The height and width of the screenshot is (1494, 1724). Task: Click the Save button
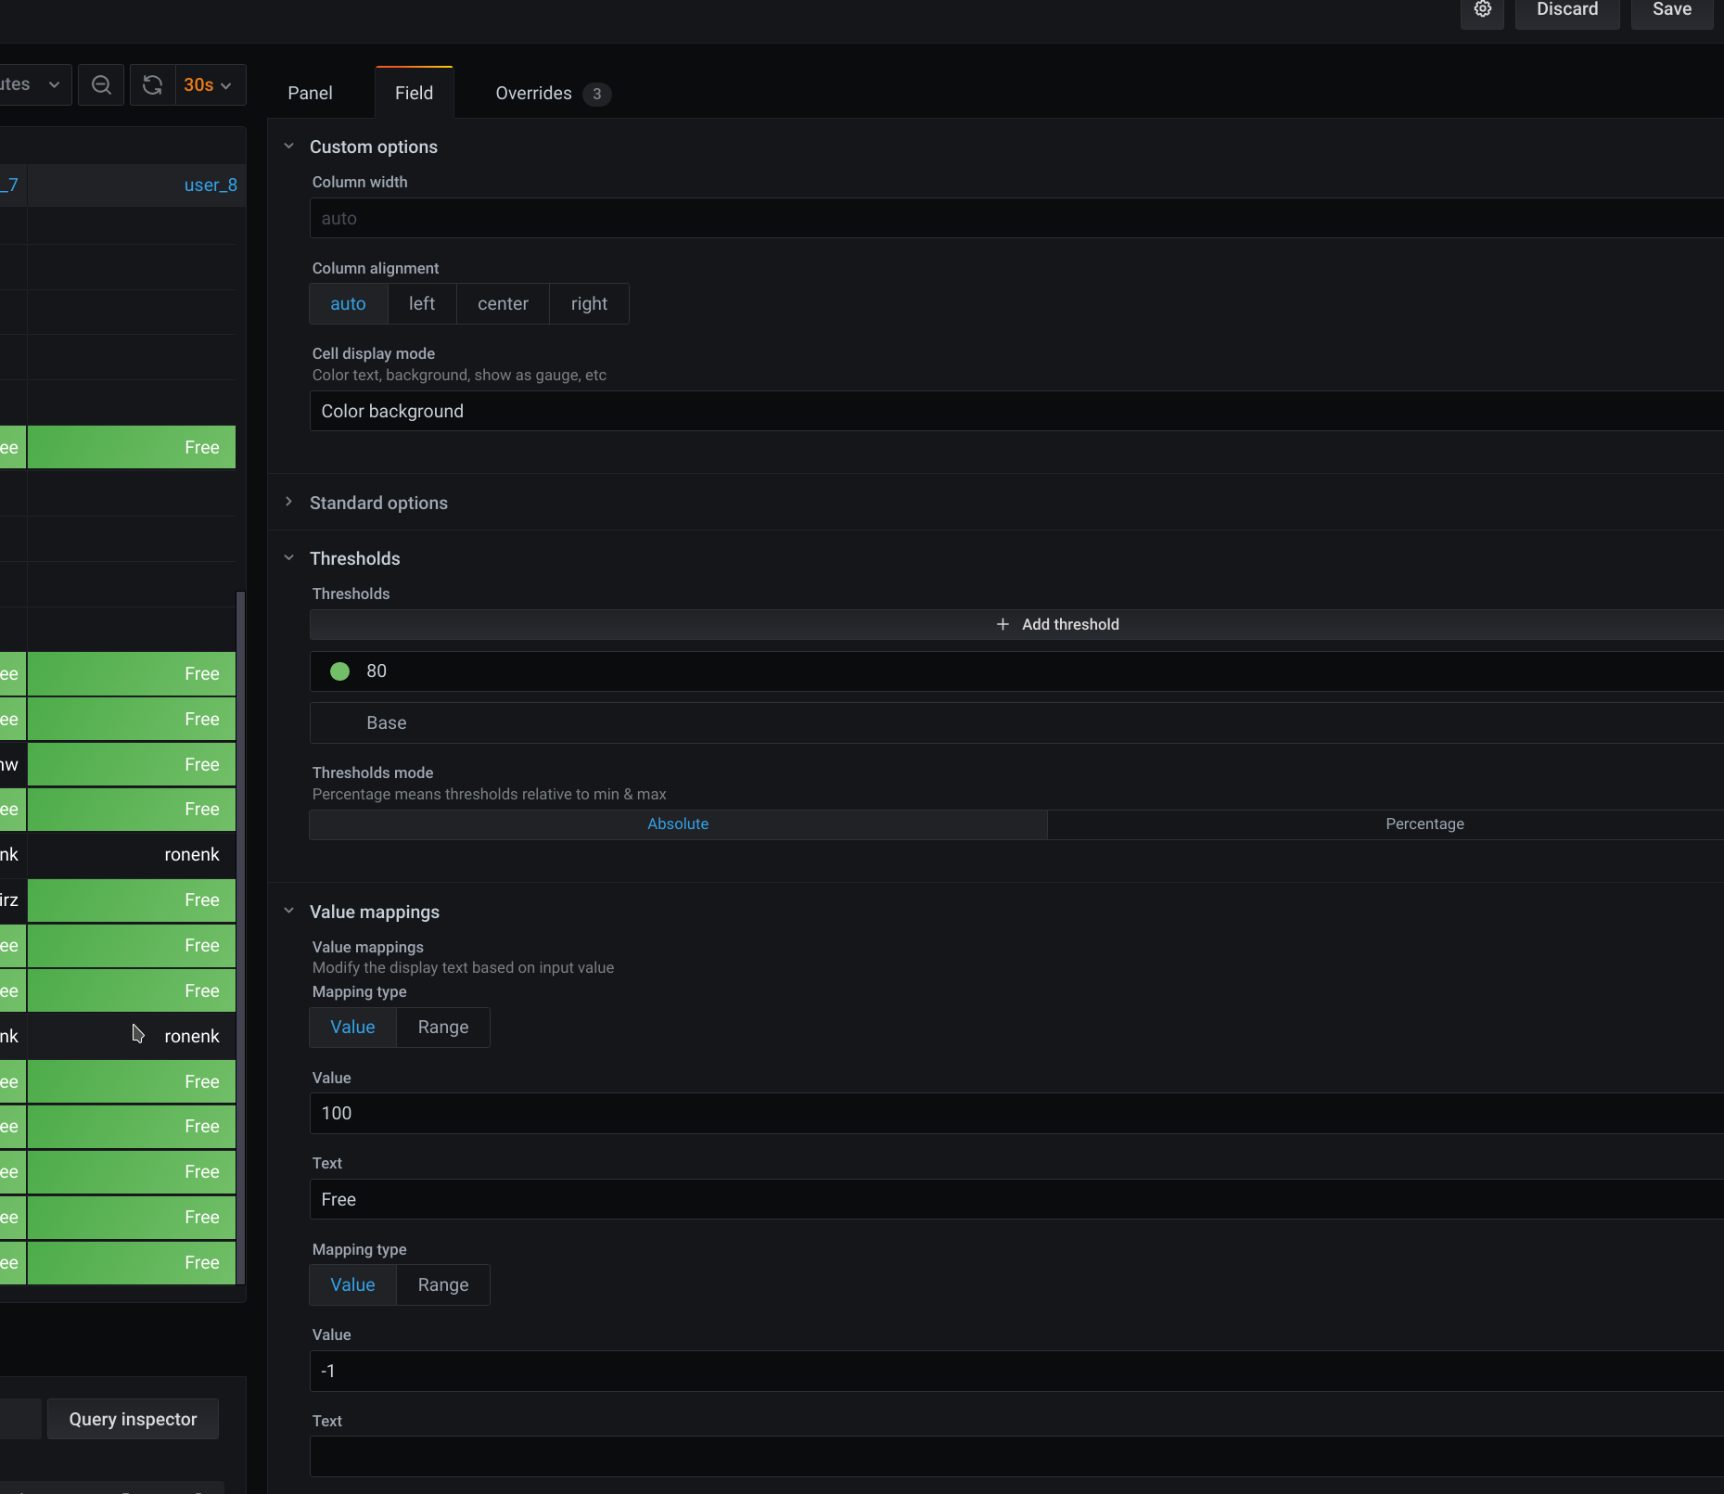point(1672,10)
